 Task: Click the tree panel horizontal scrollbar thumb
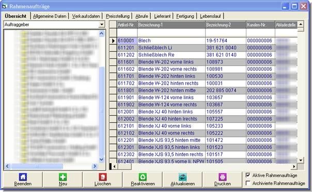coord(37,166)
